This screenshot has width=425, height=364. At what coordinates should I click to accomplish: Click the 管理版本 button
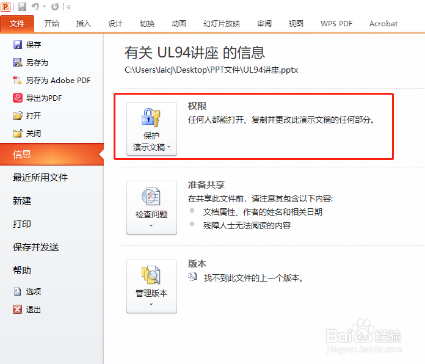[x=151, y=286]
